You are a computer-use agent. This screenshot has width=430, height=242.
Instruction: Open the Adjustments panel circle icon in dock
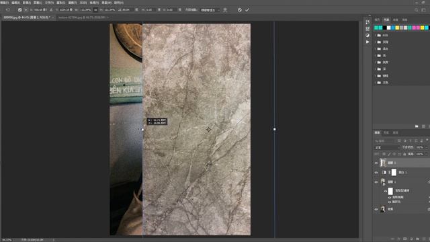click(368, 36)
